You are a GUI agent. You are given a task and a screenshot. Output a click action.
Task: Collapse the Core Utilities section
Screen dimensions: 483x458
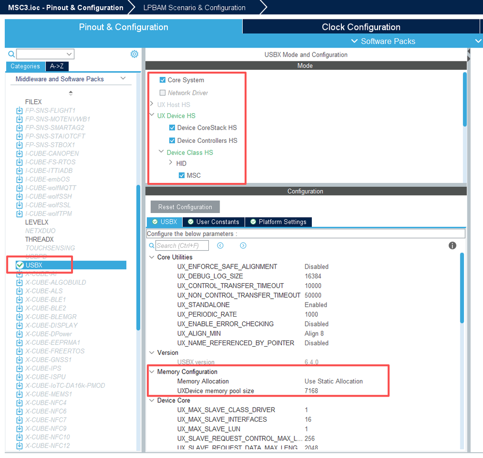pos(151,257)
